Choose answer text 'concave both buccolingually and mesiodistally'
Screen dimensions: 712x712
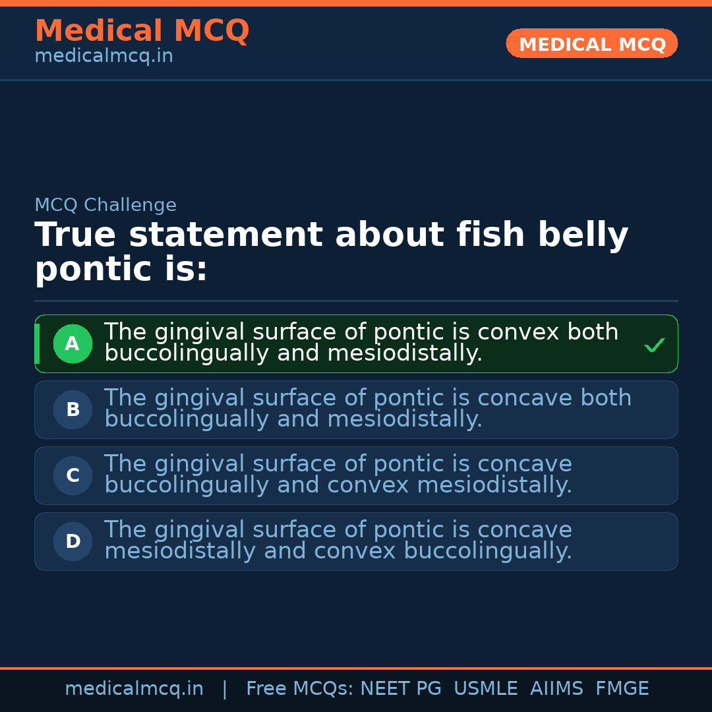[x=368, y=409]
